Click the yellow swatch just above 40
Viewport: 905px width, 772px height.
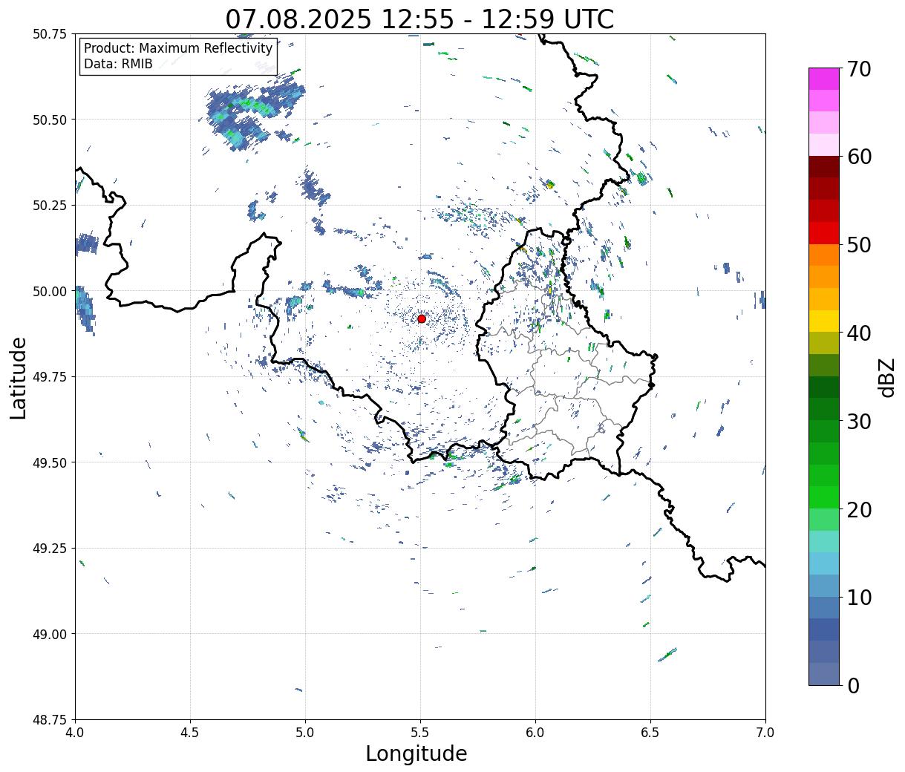tap(824, 321)
